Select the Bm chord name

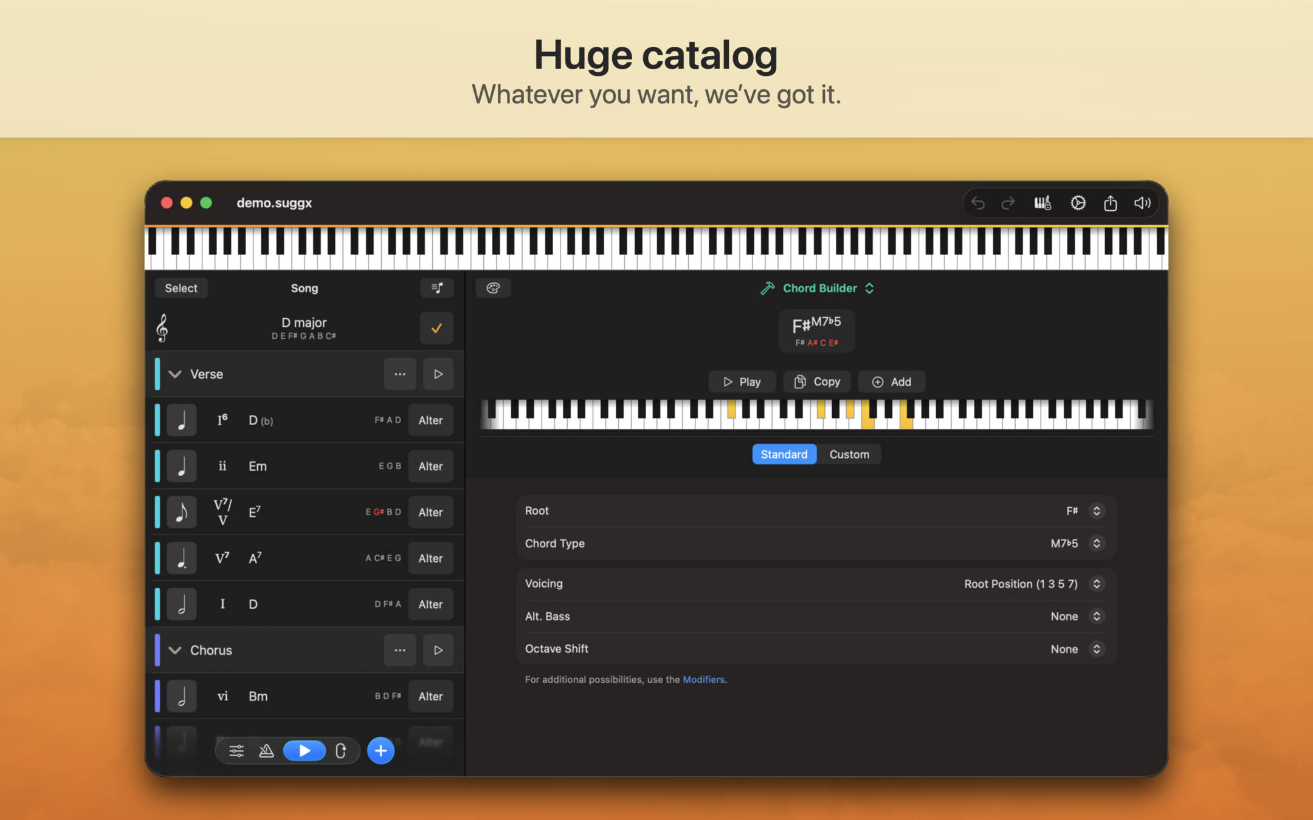258,697
